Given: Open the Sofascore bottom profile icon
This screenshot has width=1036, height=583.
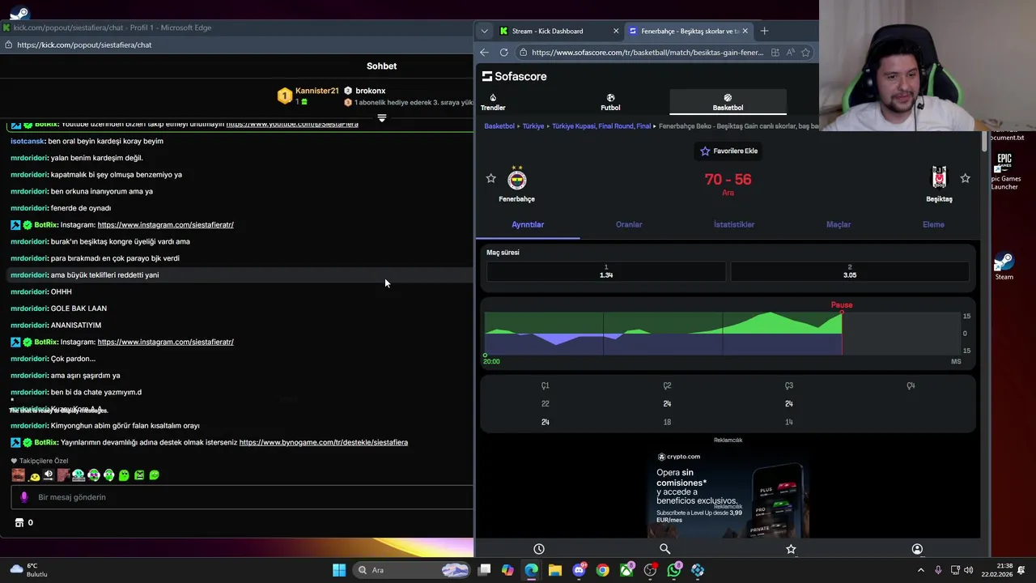Looking at the screenshot, I should (917, 549).
